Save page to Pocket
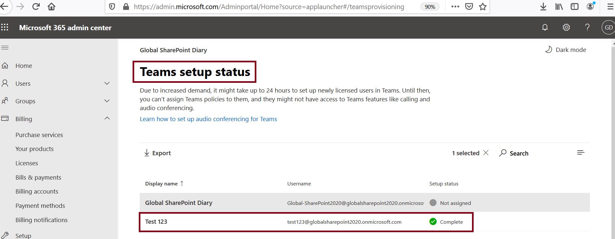615x239 pixels. (469, 6)
